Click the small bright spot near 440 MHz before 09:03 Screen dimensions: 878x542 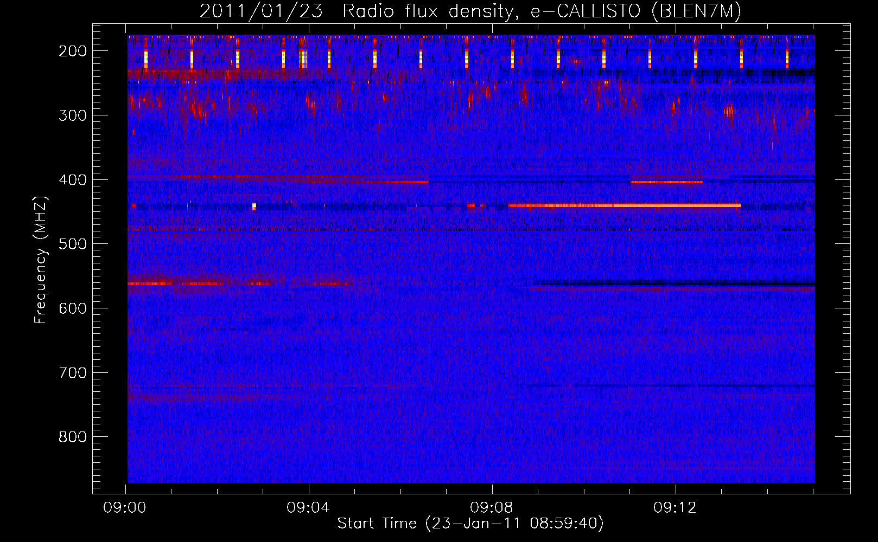point(254,206)
